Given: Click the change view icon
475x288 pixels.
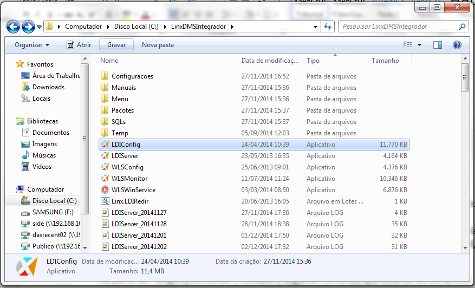Looking at the screenshot, I should tap(407, 45).
